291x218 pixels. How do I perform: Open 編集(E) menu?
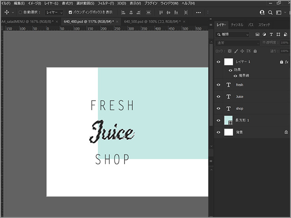point(19,3)
